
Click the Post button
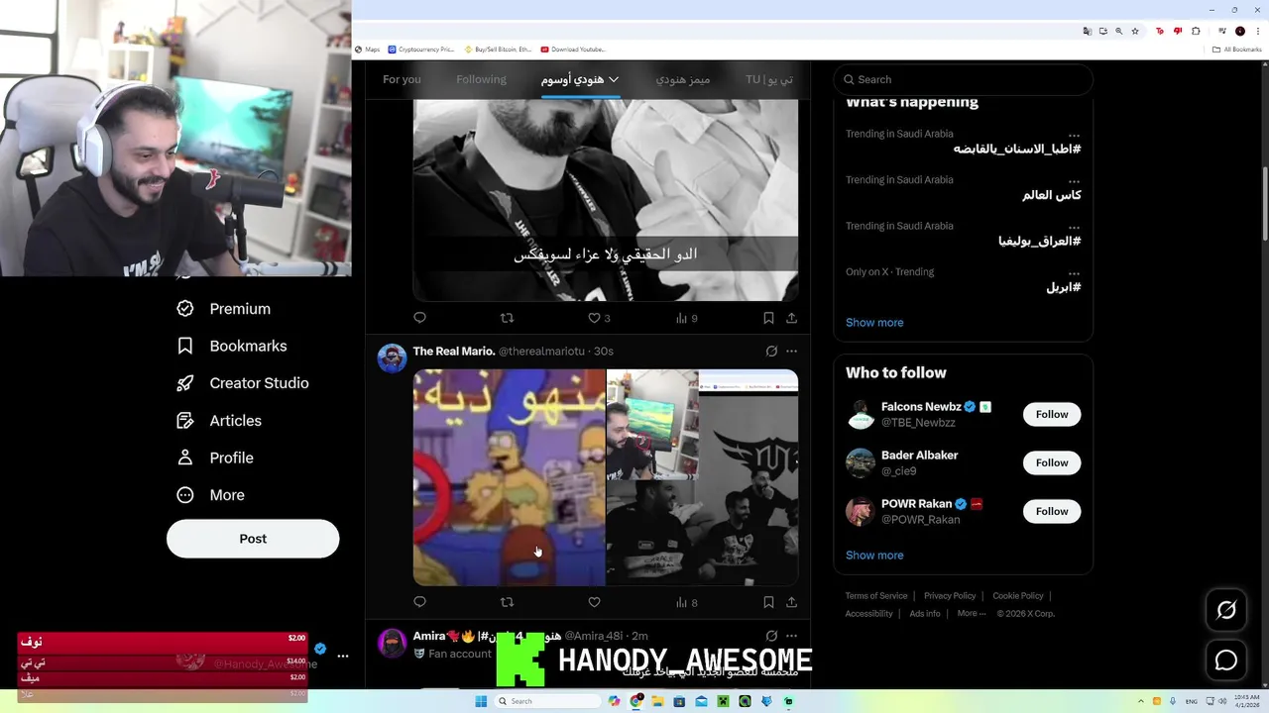(253, 539)
